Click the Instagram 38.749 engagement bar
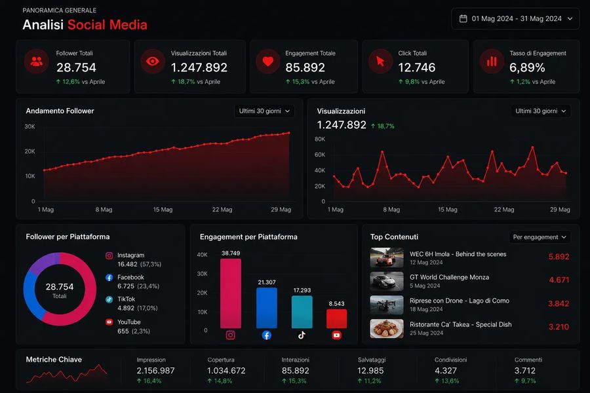This screenshot has height=393, width=590. (x=230, y=293)
